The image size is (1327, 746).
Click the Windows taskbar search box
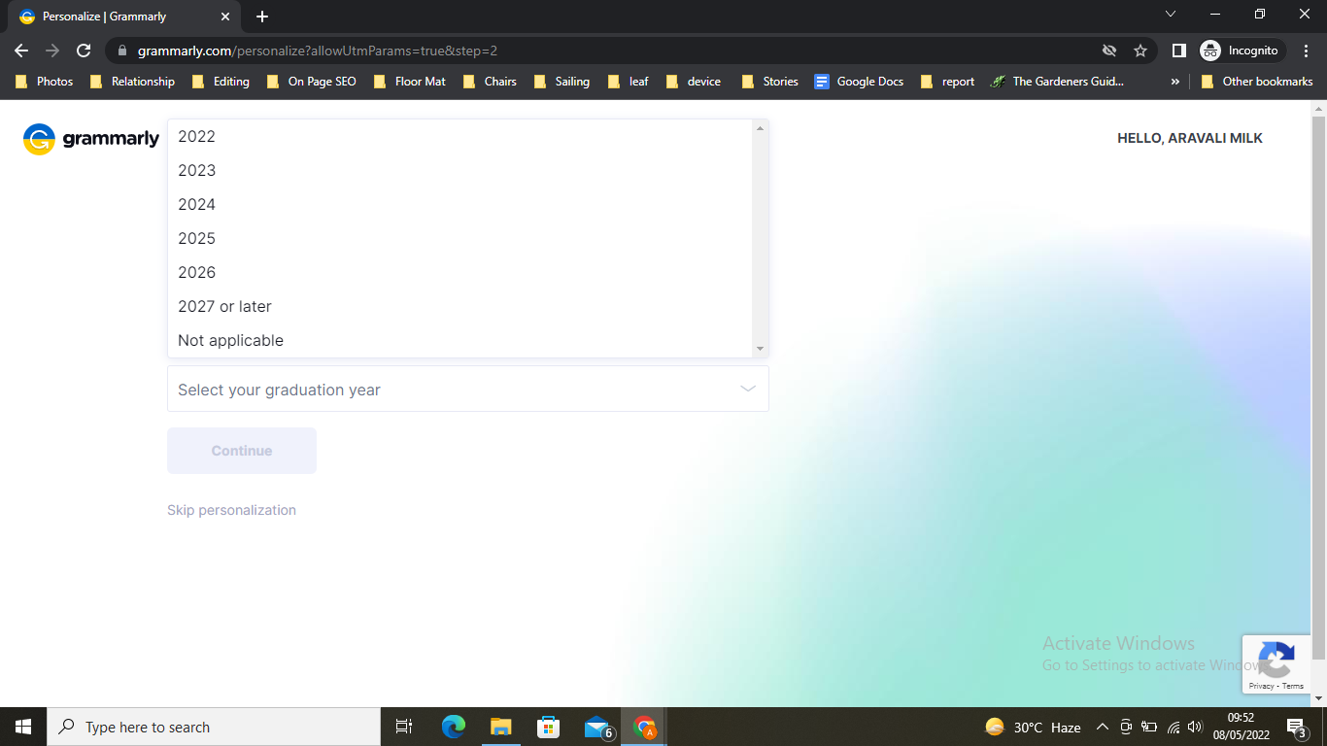214,727
